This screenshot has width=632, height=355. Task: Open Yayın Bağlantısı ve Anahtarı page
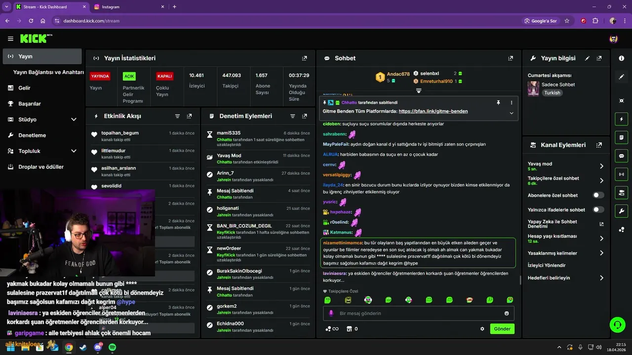click(x=48, y=72)
